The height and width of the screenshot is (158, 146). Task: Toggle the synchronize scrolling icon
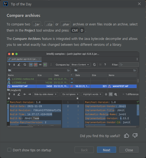(x=111, y=94)
